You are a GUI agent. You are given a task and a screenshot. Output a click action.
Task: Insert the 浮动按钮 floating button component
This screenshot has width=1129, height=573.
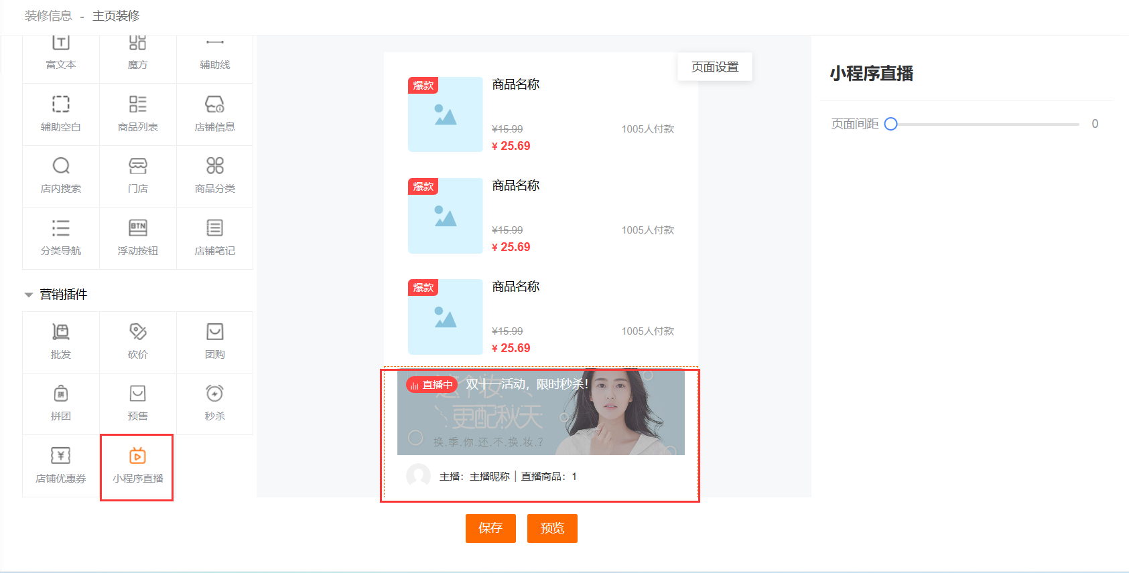(x=137, y=238)
